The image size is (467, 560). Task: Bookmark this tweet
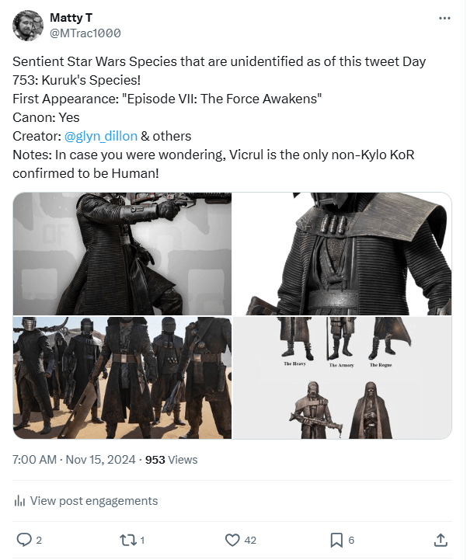click(x=336, y=539)
